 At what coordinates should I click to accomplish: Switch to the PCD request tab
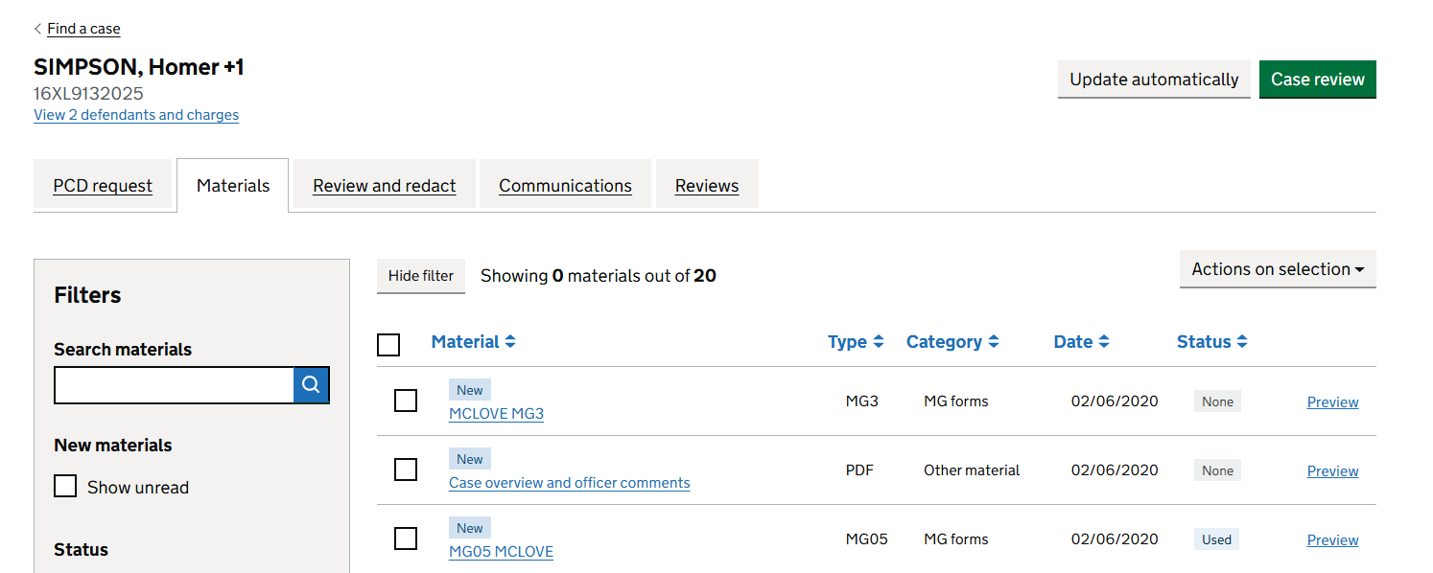tap(103, 186)
